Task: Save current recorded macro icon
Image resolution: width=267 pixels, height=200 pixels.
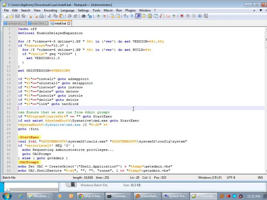Action: click(x=206, y=16)
